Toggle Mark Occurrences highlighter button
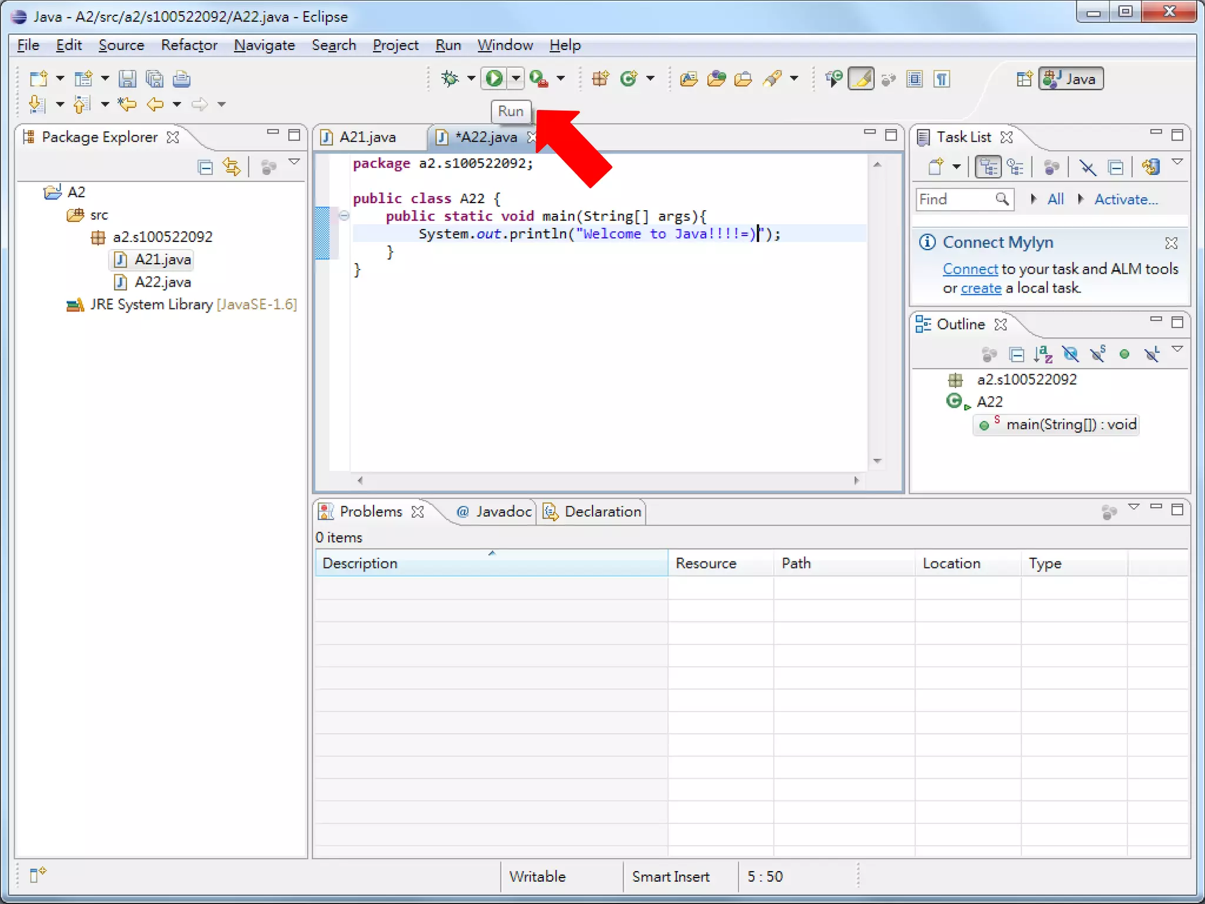This screenshot has width=1205, height=904. [861, 78]
